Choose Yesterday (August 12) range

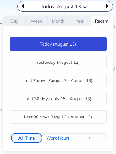pos(58,62)
